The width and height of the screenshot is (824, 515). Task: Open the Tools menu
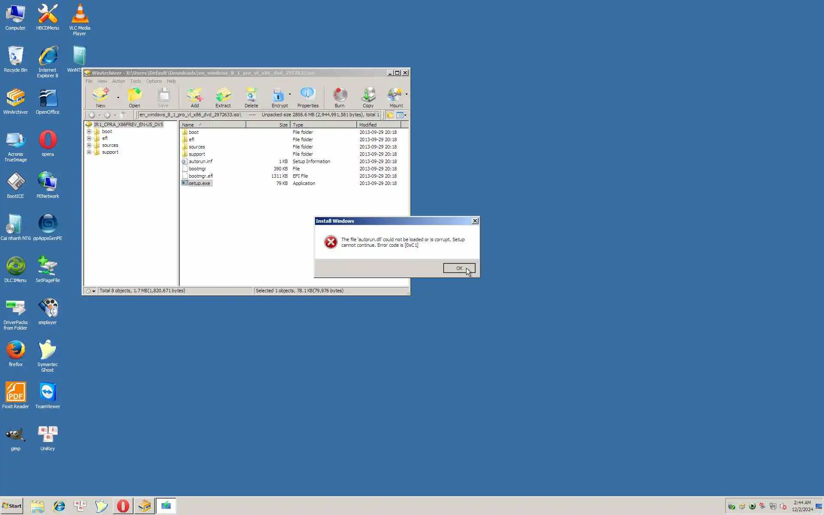pos(135,81)
